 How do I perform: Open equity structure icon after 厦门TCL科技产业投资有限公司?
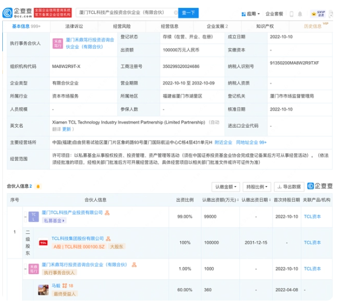click(107, 213)
